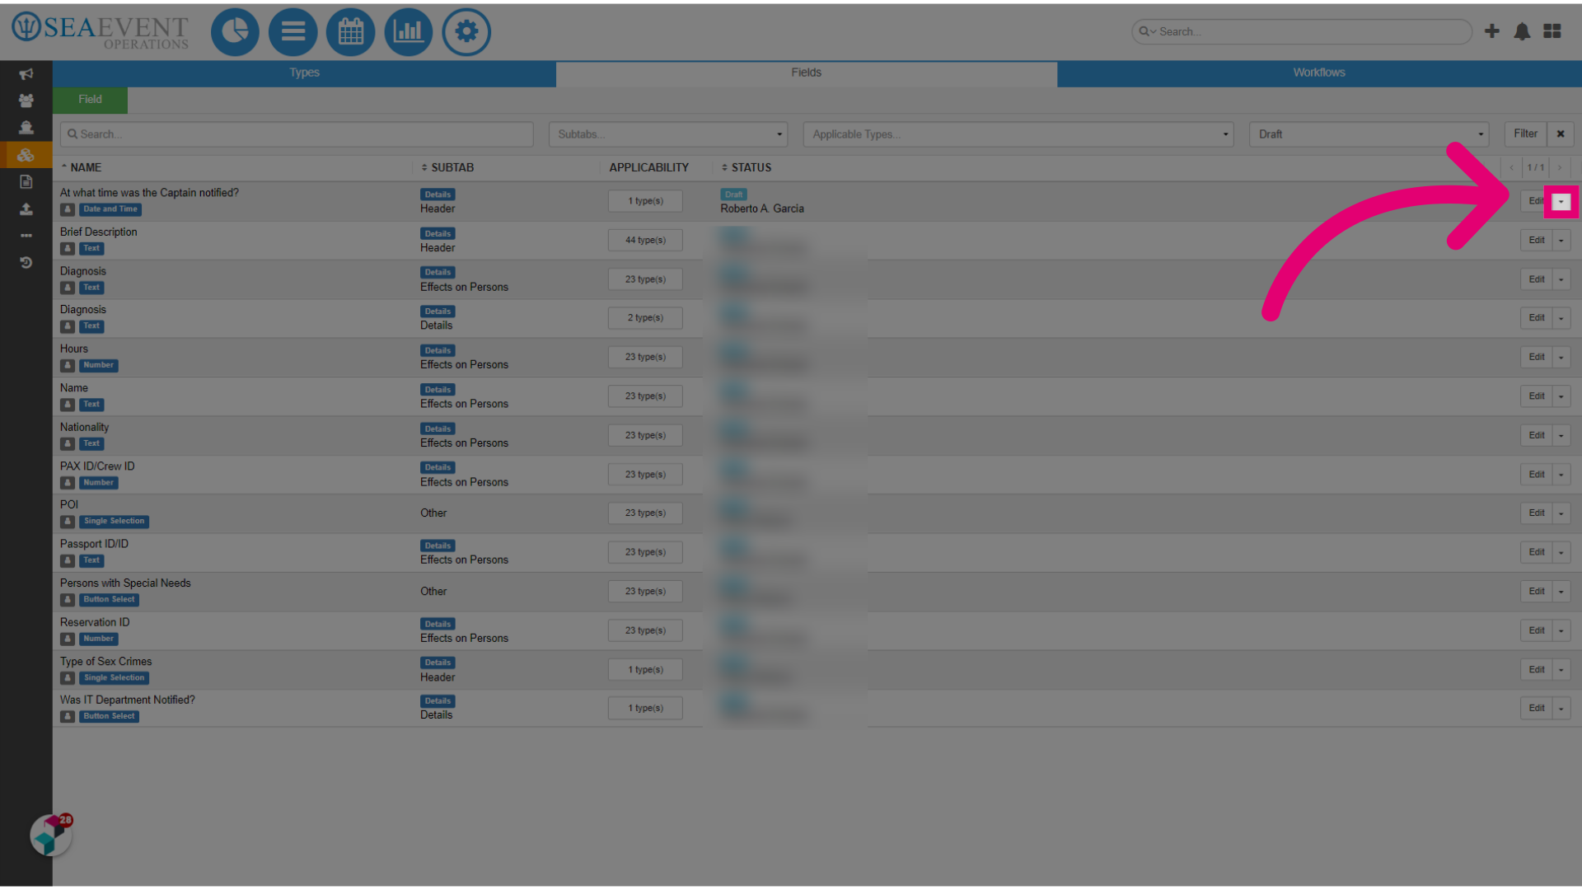Open the dashboard pie chart icon
This screenshot has height=890, width=1582.
(x=235, y=32)
